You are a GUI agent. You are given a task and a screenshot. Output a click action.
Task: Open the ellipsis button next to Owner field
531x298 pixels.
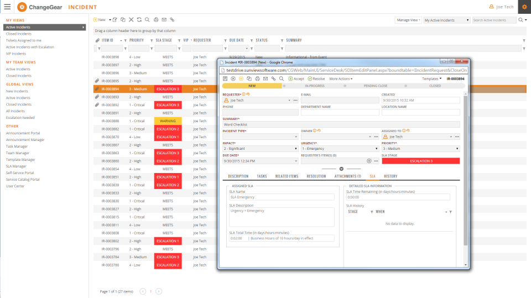[376, 137]
